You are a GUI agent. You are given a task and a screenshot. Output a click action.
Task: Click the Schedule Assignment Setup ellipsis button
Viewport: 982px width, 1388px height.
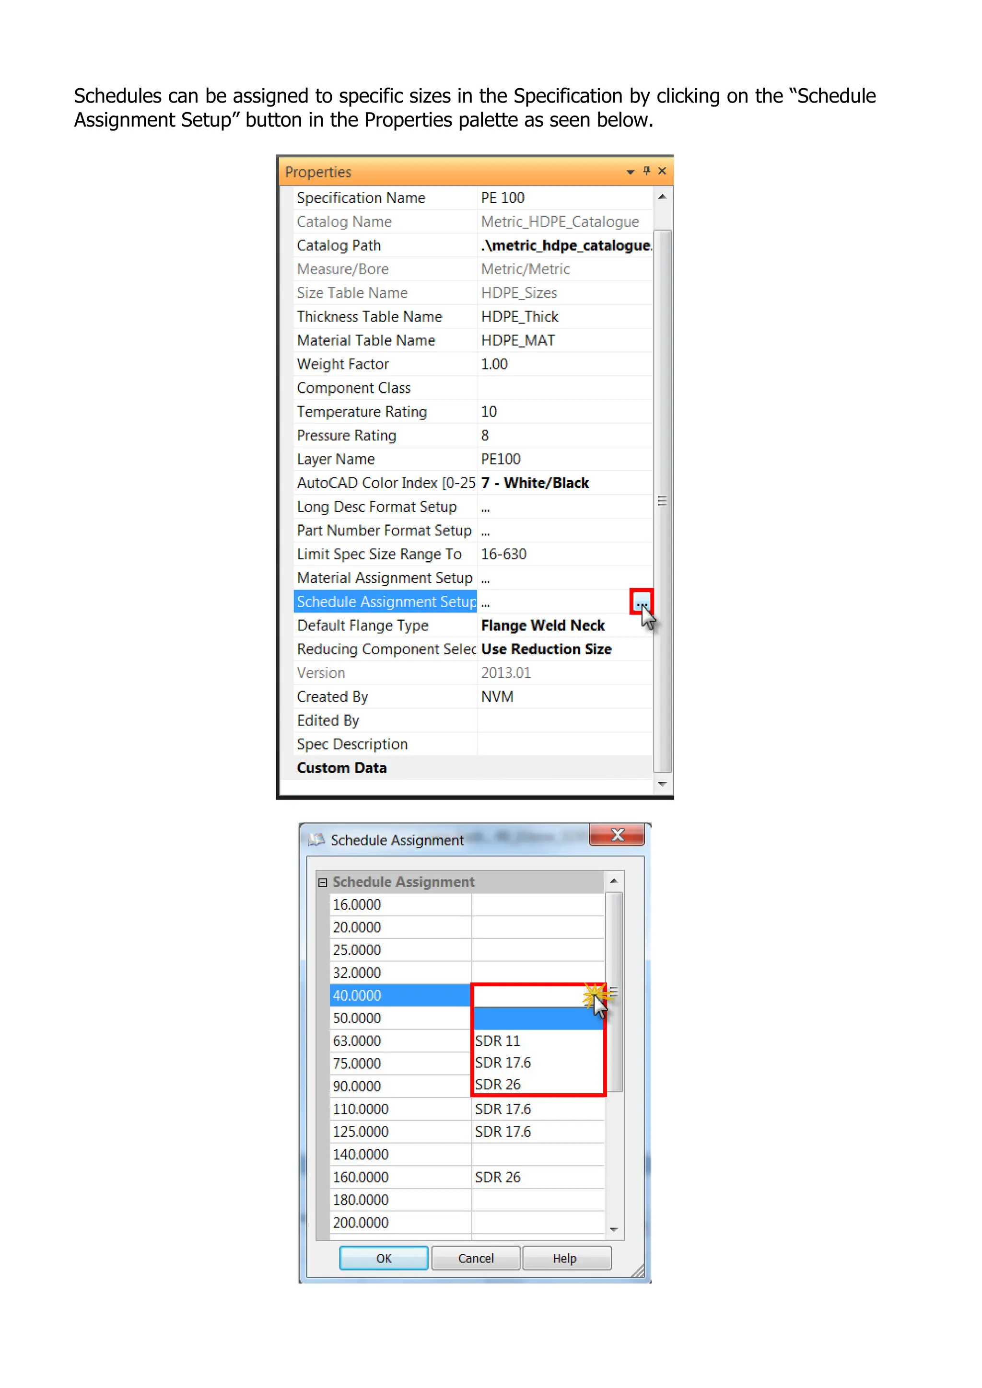(x=641, y=601)
